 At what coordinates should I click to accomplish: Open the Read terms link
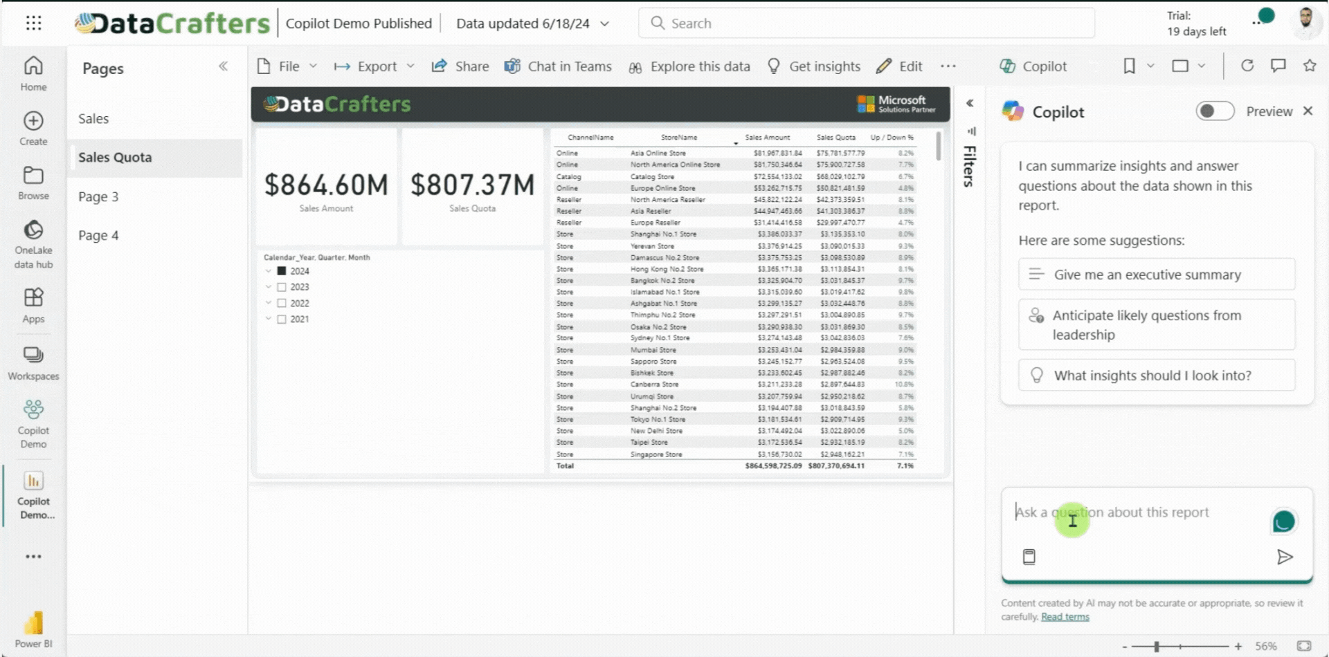click(1065, 617)
